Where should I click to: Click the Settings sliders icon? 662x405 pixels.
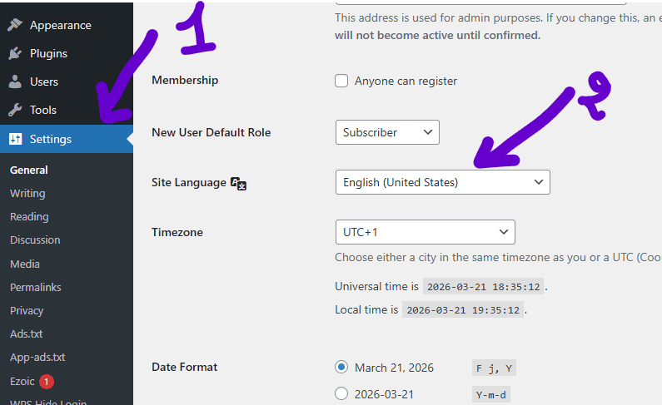click(16, 139)
